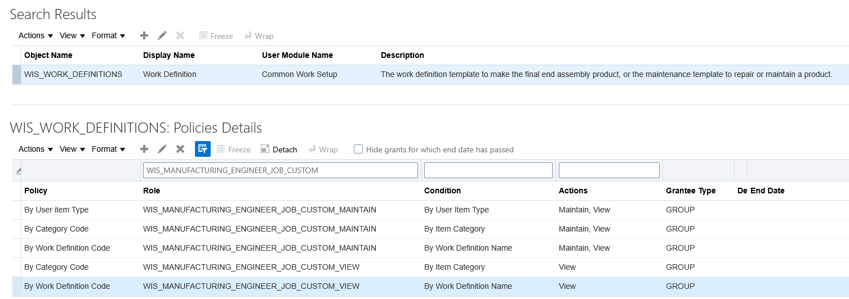Toggle Query By Example filter icon
Screen dimensions: 849x299
pyautogui.click(x=203, y=149)
